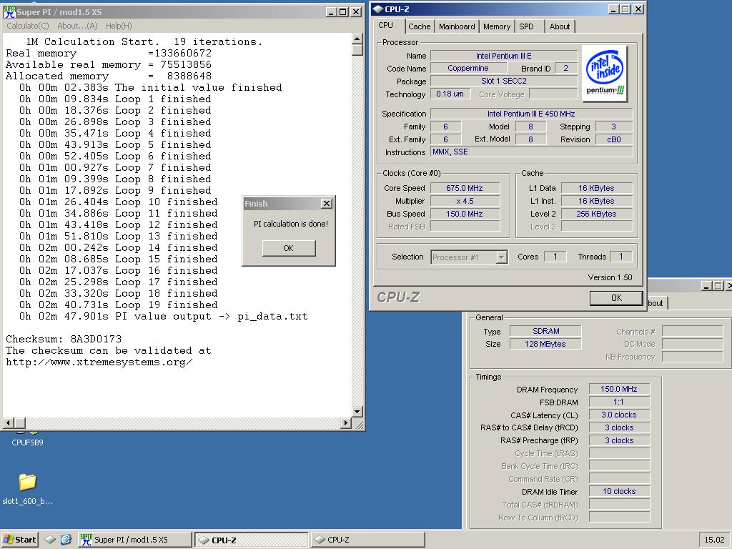Click the PI value output -> pi_data.txt line
This screenshot has height=549, width=732.
tap(164, 317)
